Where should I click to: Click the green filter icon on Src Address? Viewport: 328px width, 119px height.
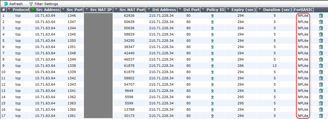tap(33, 10)
